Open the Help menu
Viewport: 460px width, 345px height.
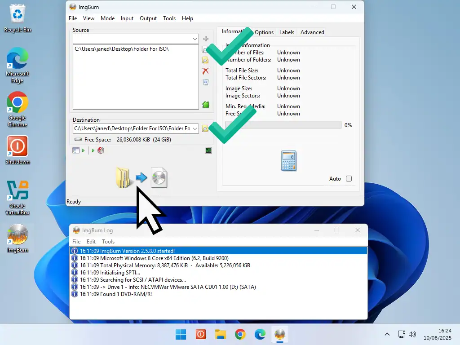pyautogui.click(x=187, y=18)
